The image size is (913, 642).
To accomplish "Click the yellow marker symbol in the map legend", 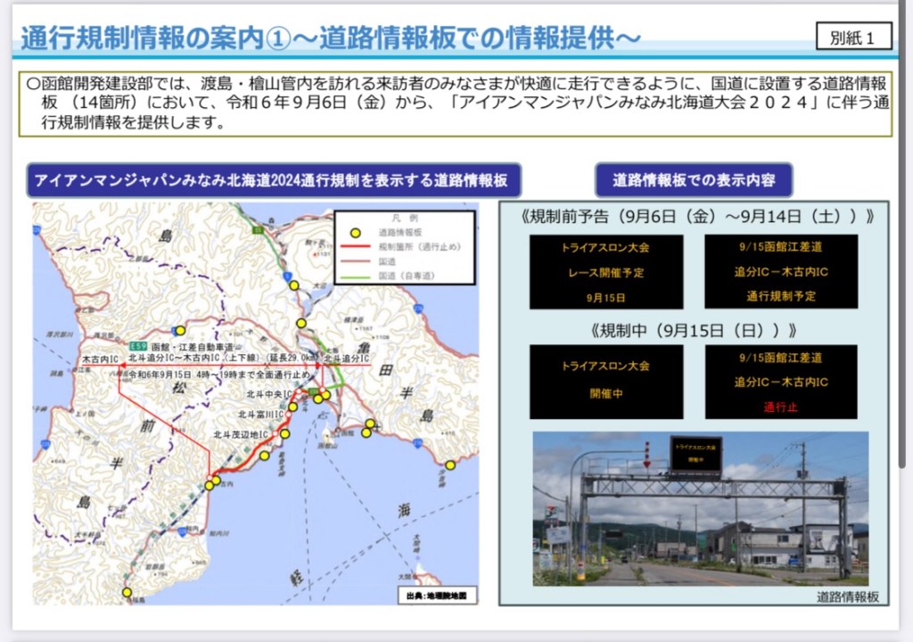I will (x=354, y=232).
